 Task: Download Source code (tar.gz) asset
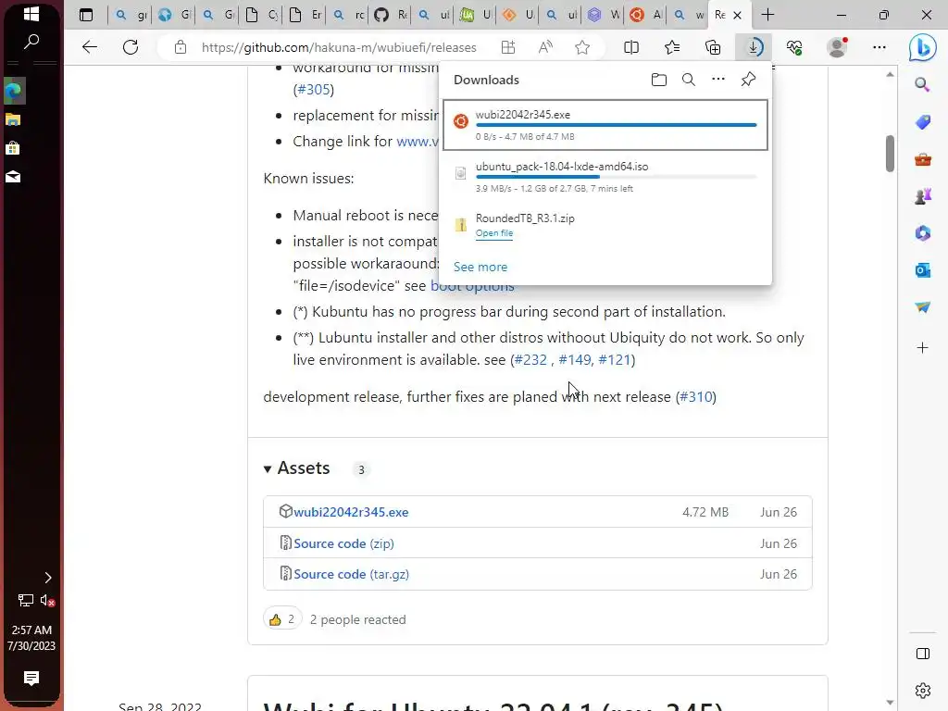click(351, 574)
